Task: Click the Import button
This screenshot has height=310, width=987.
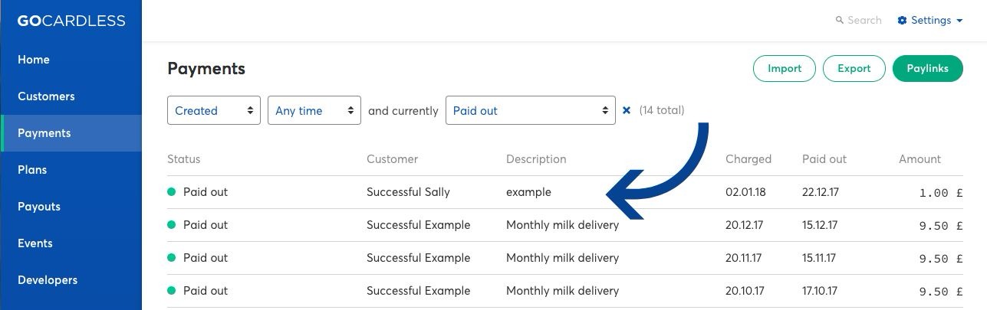Action: point(785,68)
